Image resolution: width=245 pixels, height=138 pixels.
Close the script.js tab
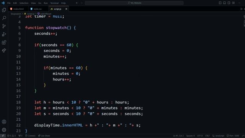66,9
